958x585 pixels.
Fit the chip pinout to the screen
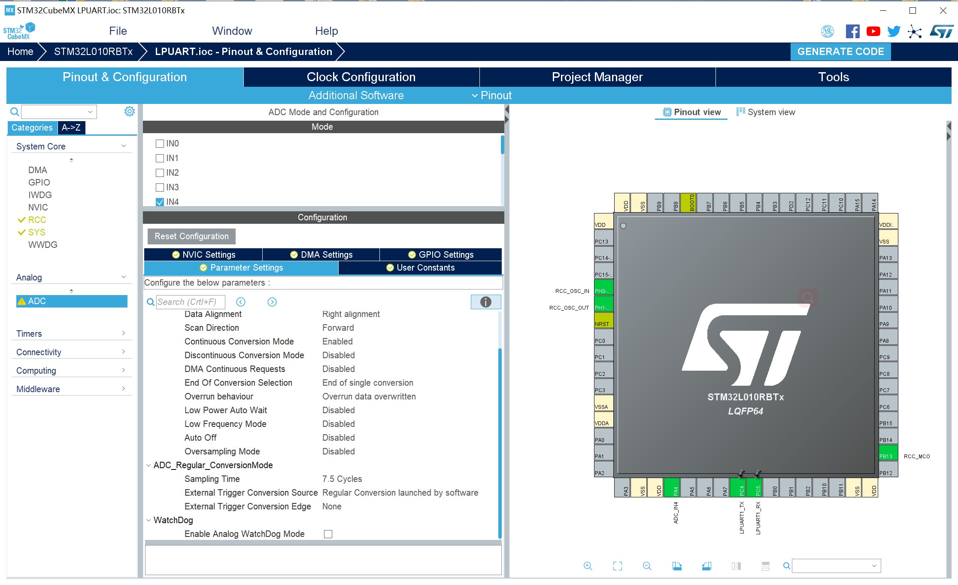618,566
